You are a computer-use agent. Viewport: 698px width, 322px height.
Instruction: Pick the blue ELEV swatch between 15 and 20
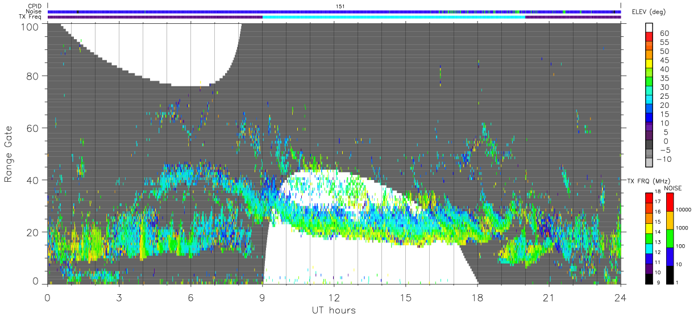point(649,110)
